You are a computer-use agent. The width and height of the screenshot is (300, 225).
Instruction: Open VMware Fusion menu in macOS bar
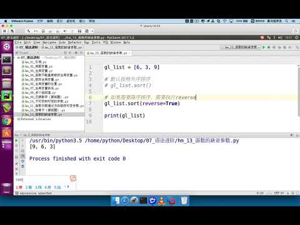click(x=22, y=21)
